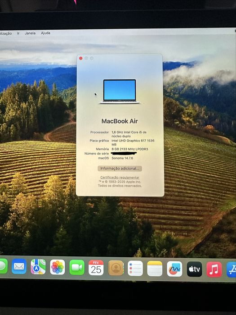Open the Mail app in the Dock
Screen dimensions: 236x315
pos(19,266)
